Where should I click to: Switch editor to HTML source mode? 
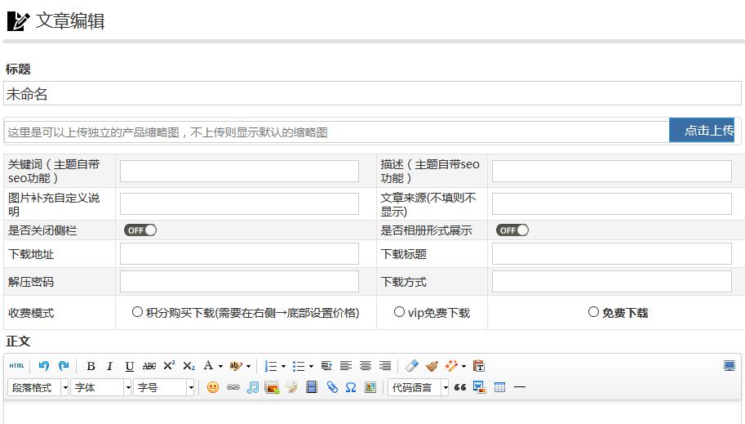point(16,365)
